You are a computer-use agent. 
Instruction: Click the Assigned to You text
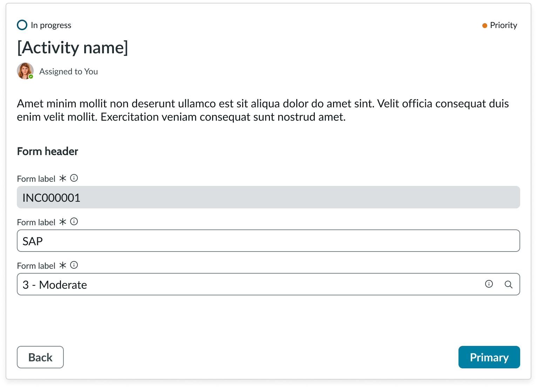(68, 72)
